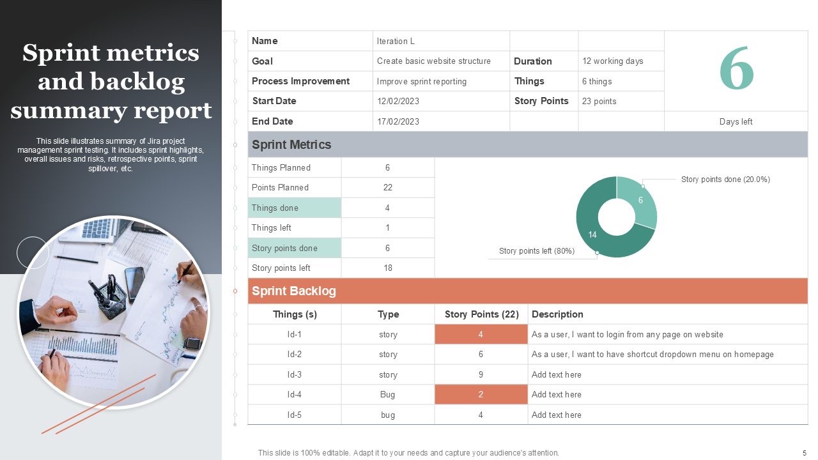The width and height of the screenshot is (818, 460).
Task: Click the "Sprint Backlog" orange header
Action: [528, 291]
